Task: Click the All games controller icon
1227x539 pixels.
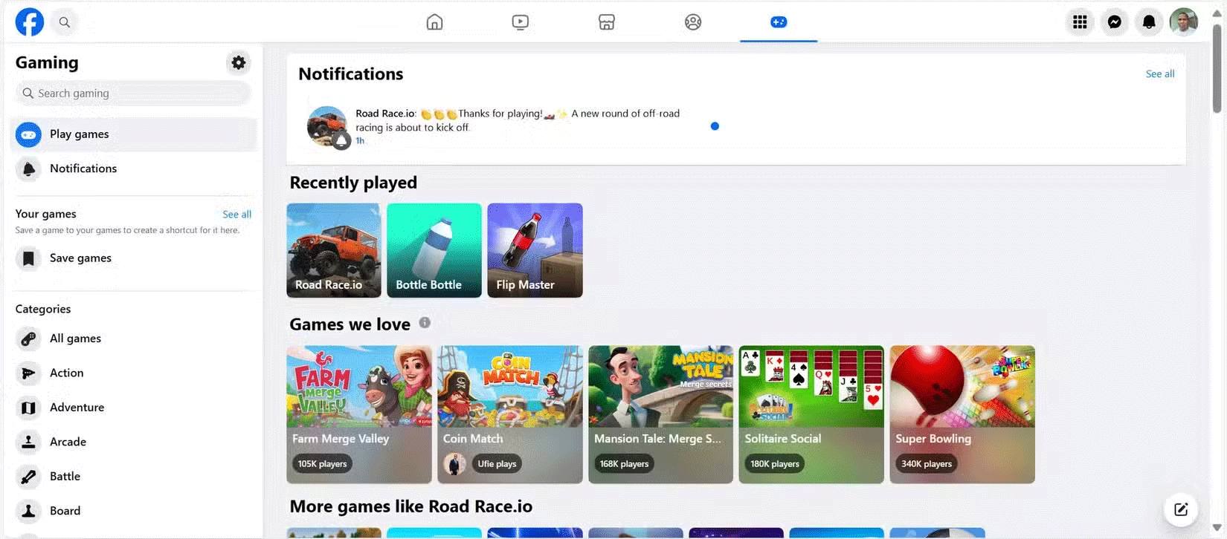Action: [28, 339]
